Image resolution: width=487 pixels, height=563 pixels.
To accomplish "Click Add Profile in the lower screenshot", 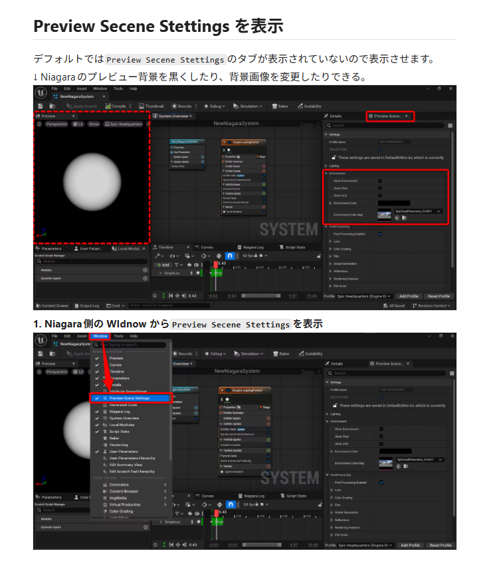I will coord(411,545).
